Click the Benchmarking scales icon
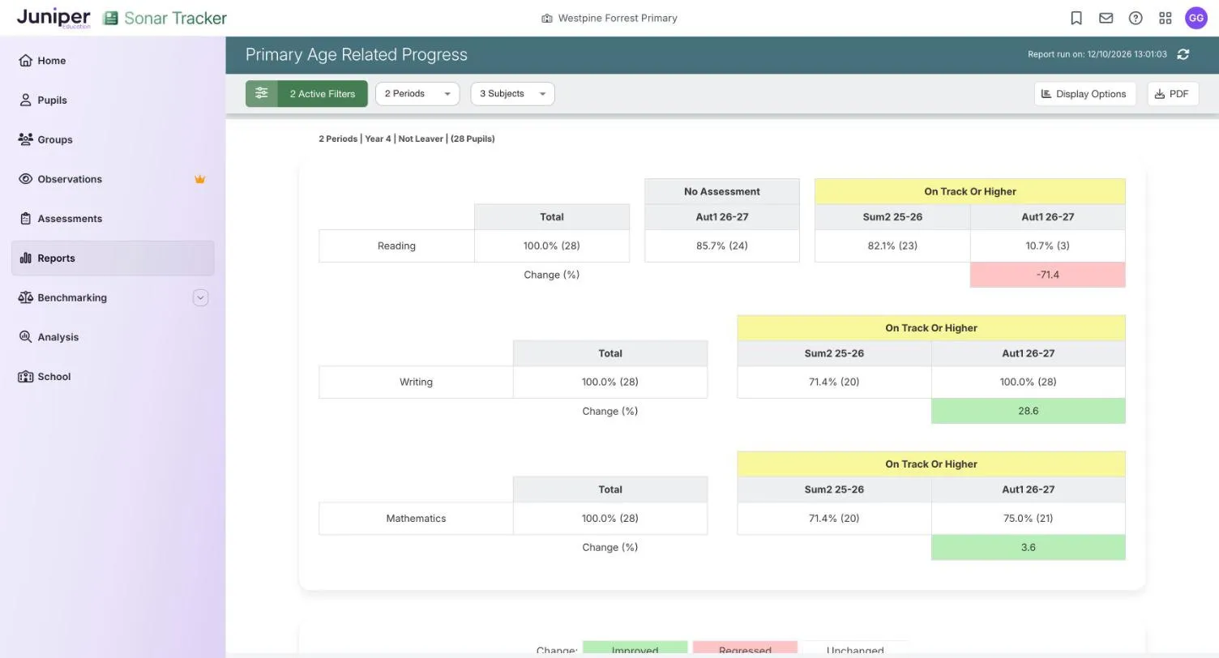The width and height of the screenshot is (1219, 658). click(25, 297)
